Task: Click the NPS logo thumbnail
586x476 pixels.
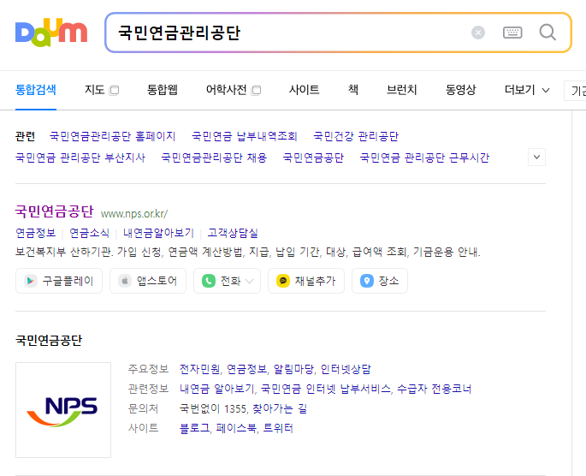Action: coord(63,410)
